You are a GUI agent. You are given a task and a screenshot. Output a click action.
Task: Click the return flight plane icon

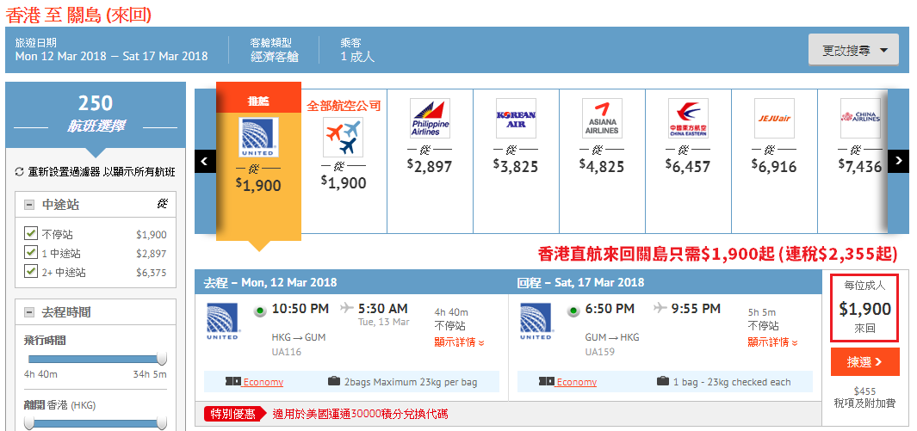(660, 308)
